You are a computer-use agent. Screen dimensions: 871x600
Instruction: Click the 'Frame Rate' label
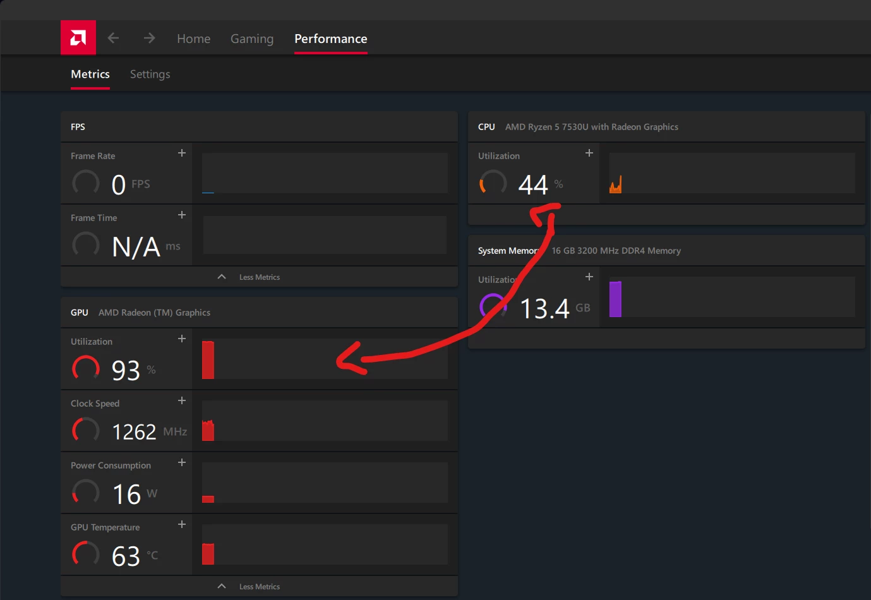coord(93,156)
